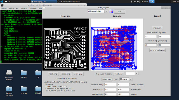Image resolution: width=179 pixels, height=100 pixels.
Task: Click move to xmin,ymin button
Action: pos(157,50)
